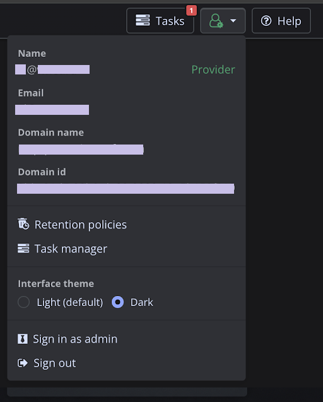Click the Tasks list icon in header

point(143,20)
